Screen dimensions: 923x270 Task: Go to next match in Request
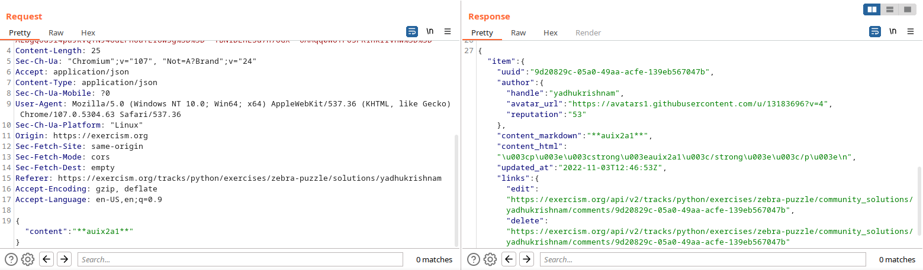64,259
